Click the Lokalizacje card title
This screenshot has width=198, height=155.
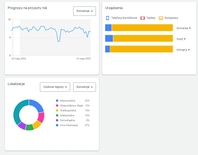(x=16, y=84)
